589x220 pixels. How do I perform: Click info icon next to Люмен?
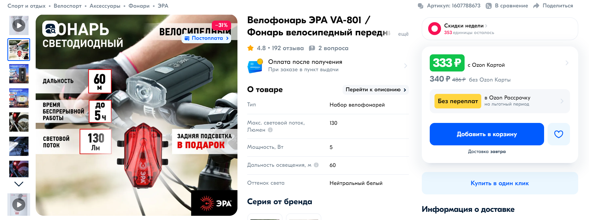pyautogui.click(x=270, y=130)
